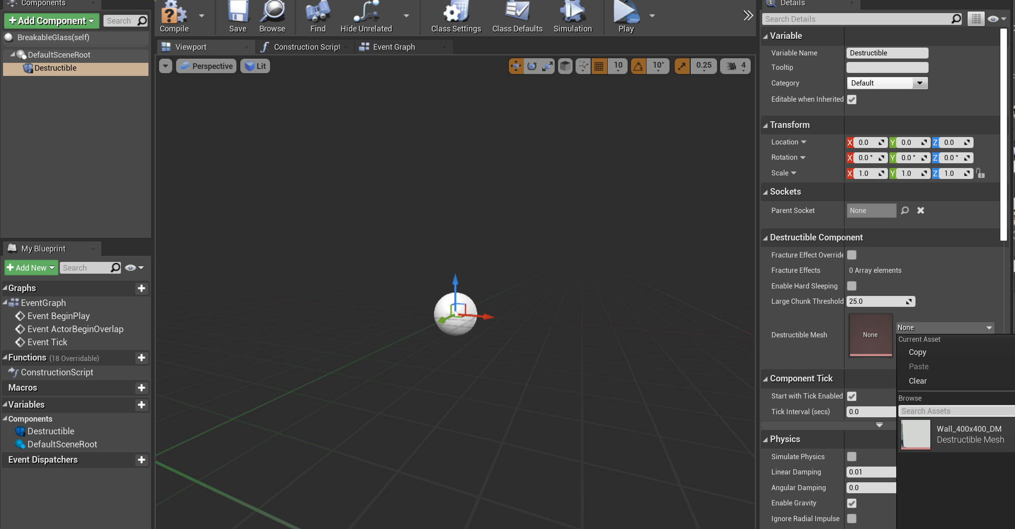This screenshot has height=529, width=1015.
Task: Clear Parent Socket with X icon
Action: tap(921, 210)
